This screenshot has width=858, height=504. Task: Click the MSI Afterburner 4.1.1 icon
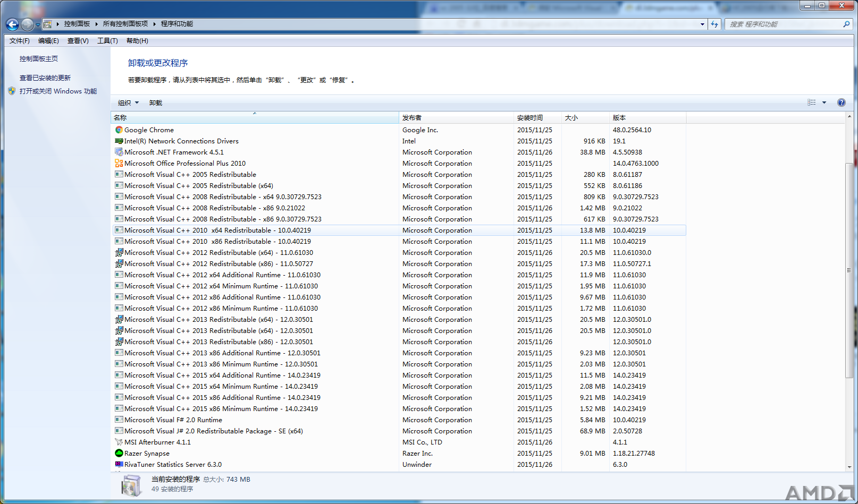click(119, 442)
